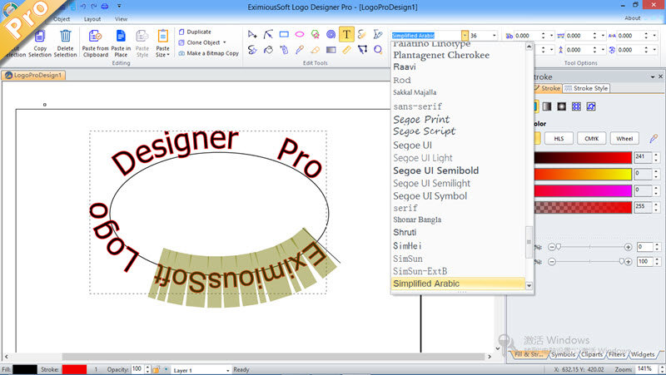Select the Eraser tool

[x=316, y=50]
